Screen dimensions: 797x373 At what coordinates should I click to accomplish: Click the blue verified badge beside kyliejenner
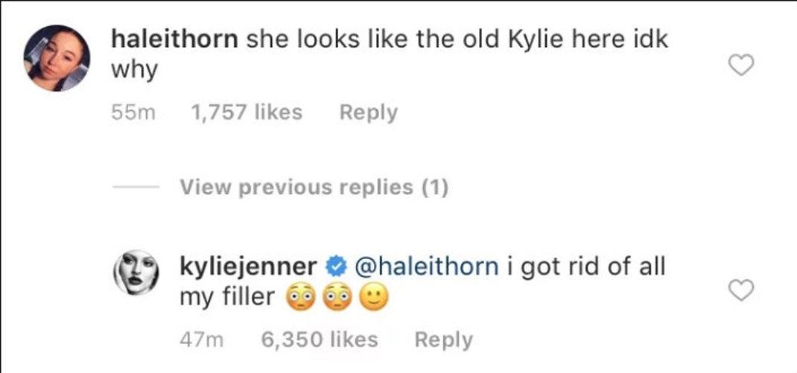(x=336, y=267)
